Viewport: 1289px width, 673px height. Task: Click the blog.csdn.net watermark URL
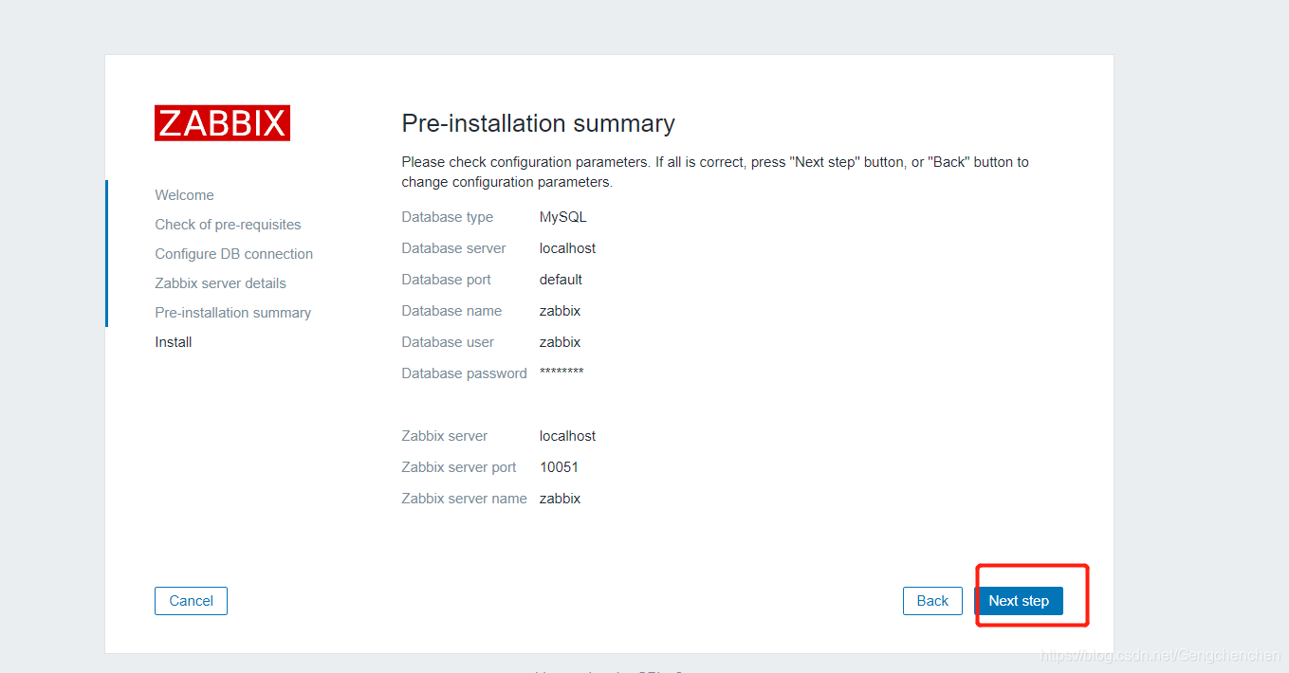click(x=1159, y=656)
